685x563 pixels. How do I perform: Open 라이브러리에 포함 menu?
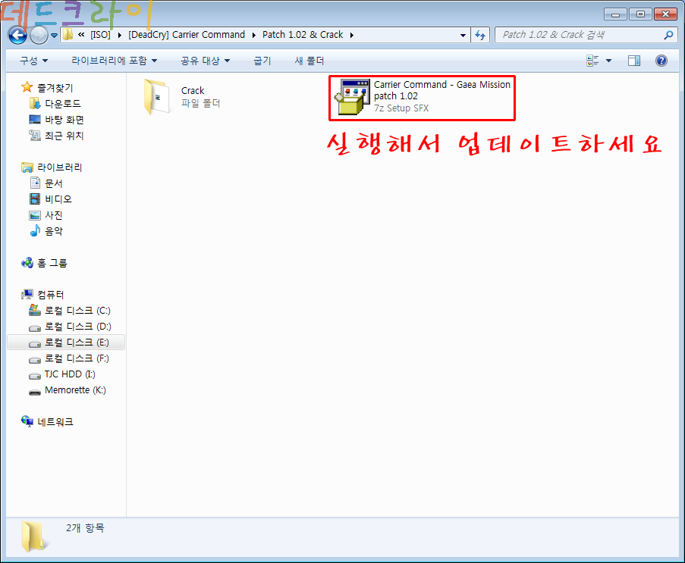click(x=114, y=61)
